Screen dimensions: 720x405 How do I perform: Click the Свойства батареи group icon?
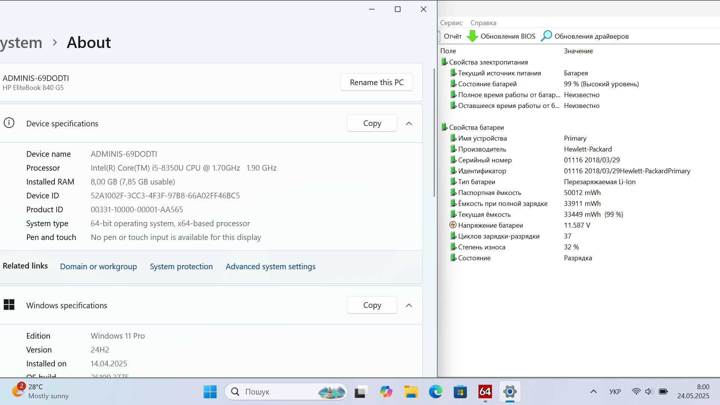click(x=444, y=127)
